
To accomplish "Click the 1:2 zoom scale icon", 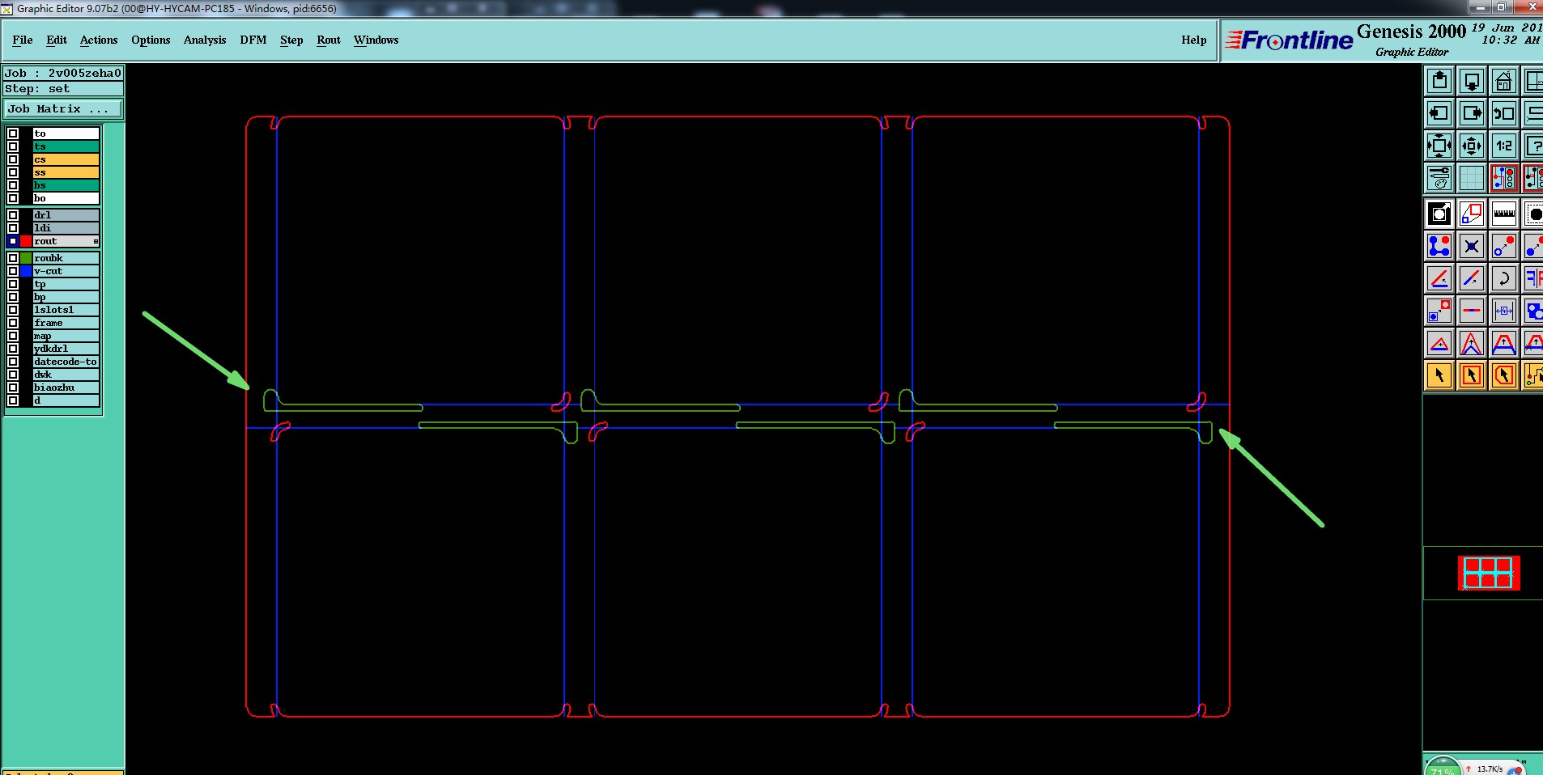I will [x=1503, y=146].
